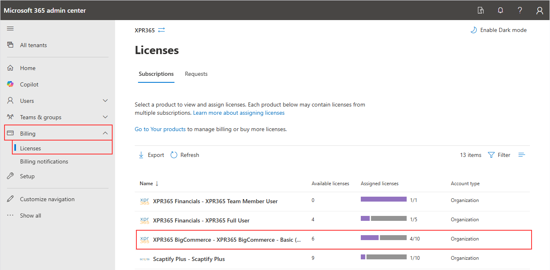Open the Filter options
Viewport: 550px width, 270px height.
click(x=499, y=154)
